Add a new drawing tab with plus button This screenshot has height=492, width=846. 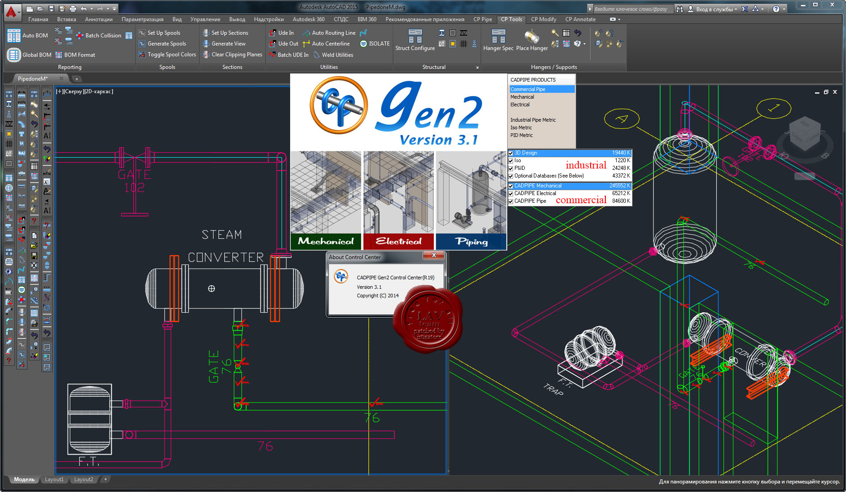point(77,79)
